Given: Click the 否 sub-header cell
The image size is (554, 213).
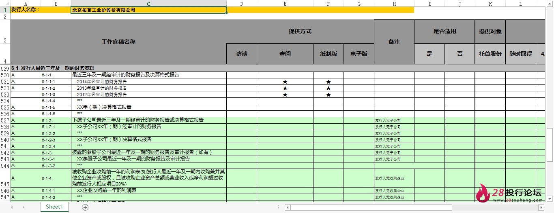Looking at the screenshot, I should [460, 54].
